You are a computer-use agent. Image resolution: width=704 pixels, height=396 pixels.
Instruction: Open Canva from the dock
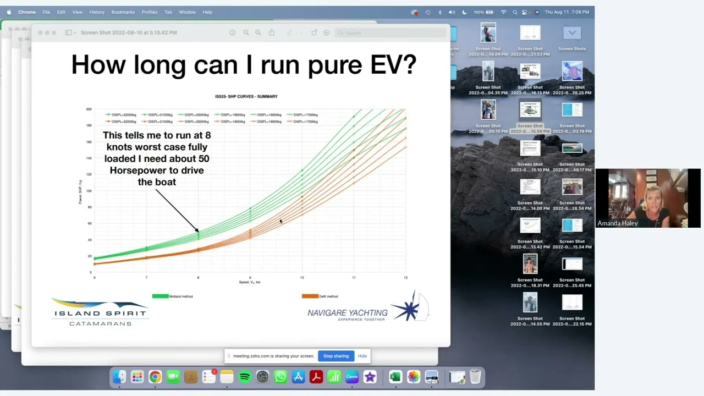click(x=352, y=377)
